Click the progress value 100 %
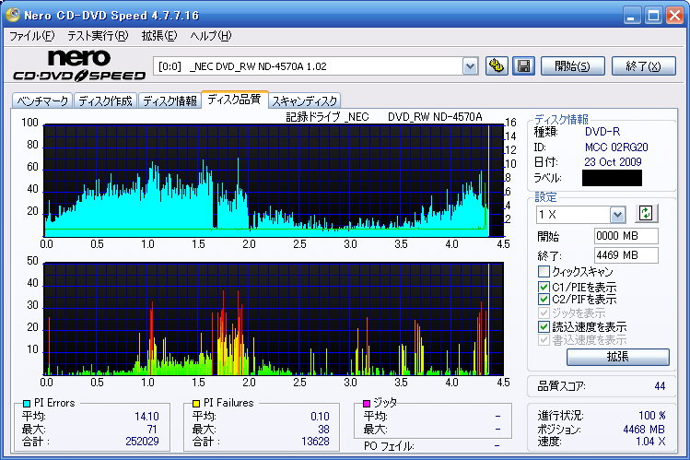This screenshot has width=690, height=460. click(x=651, y=416)
